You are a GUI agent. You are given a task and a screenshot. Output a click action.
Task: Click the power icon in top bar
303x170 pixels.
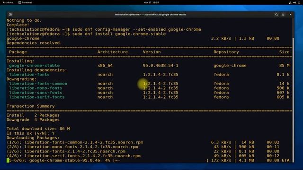[299, 2]
